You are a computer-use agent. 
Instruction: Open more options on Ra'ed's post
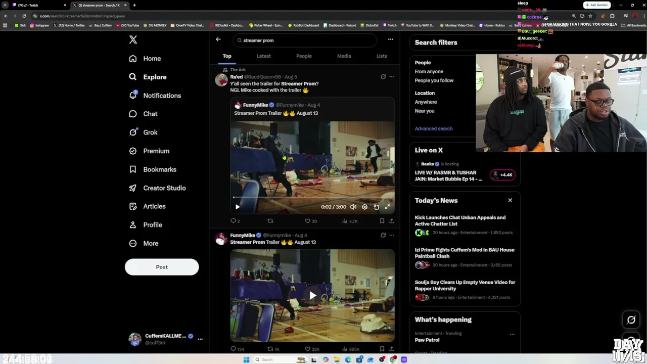point(392,77)
